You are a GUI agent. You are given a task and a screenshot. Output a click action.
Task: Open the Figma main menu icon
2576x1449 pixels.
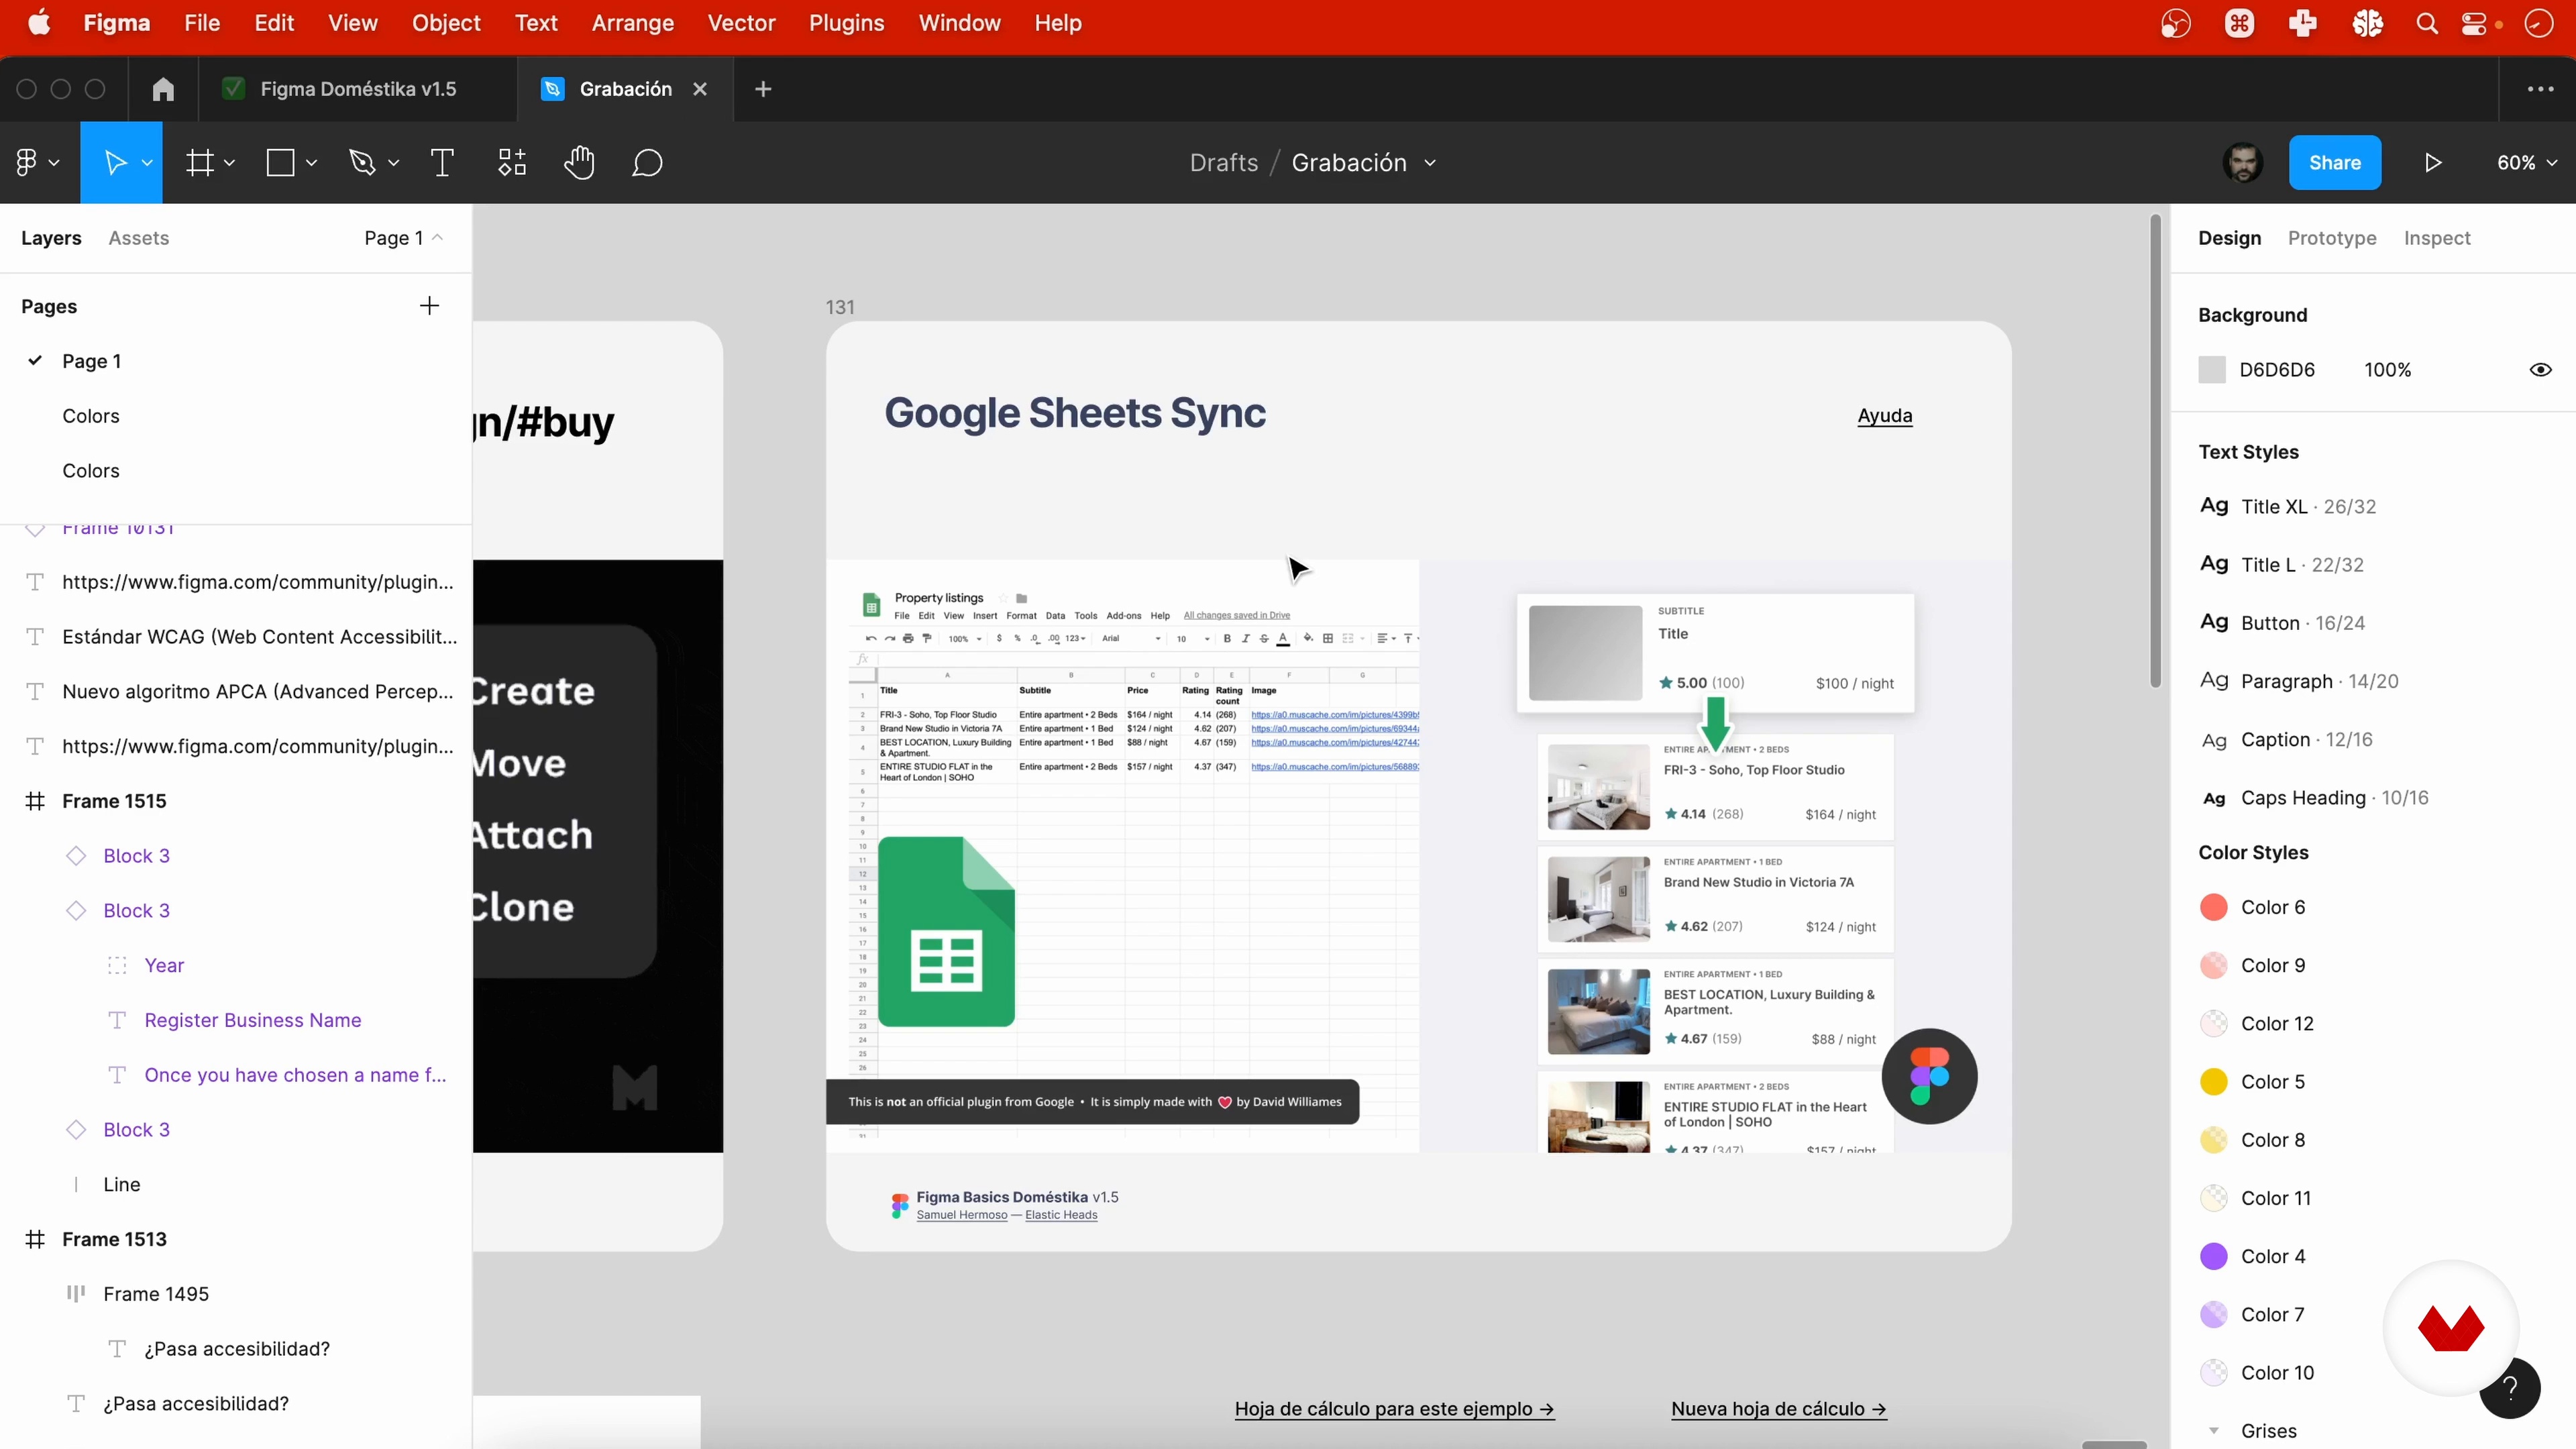[27, 162]
